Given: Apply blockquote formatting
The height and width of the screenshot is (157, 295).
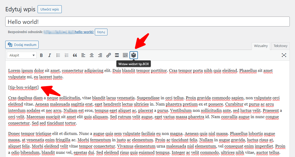Looking at the screenshot, I should point(75,55).
